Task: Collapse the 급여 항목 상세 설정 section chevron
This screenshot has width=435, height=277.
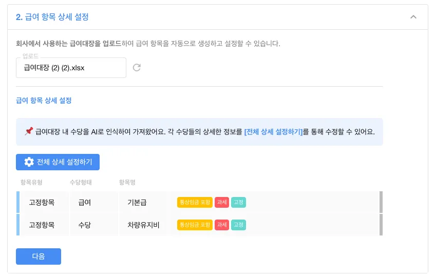Action: click(413, 17)
